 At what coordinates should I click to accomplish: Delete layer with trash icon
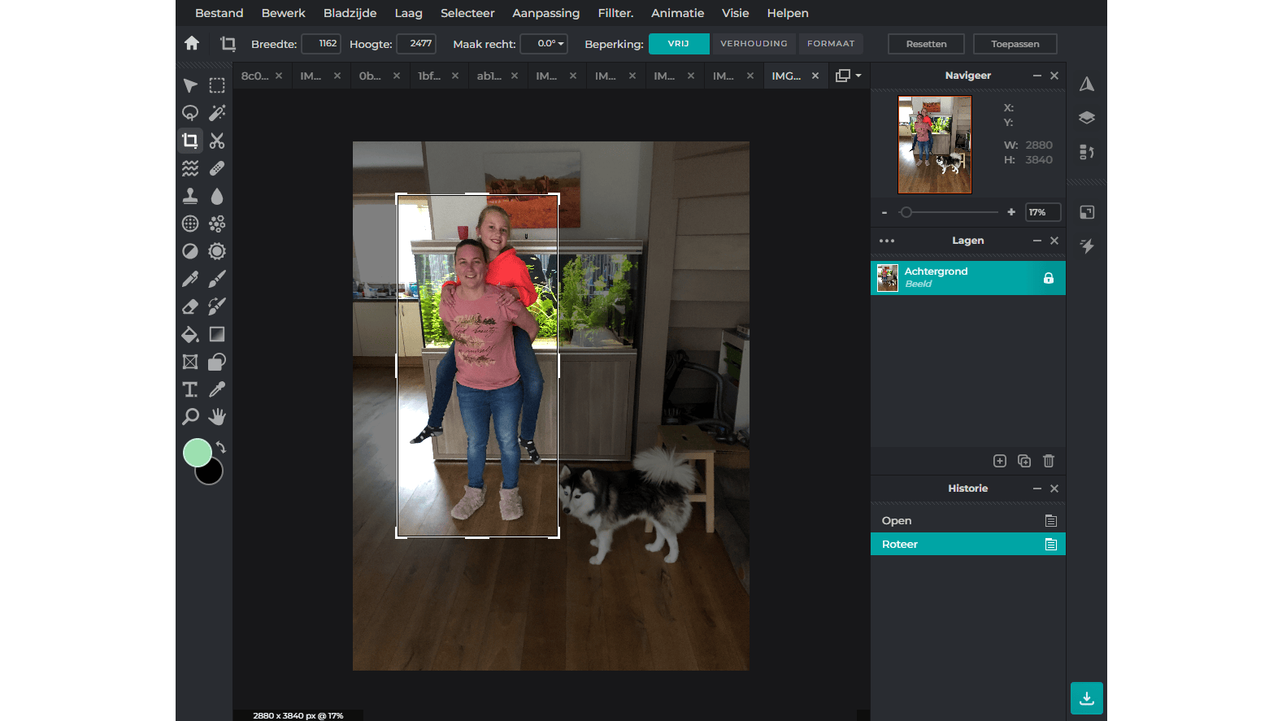1049,461
